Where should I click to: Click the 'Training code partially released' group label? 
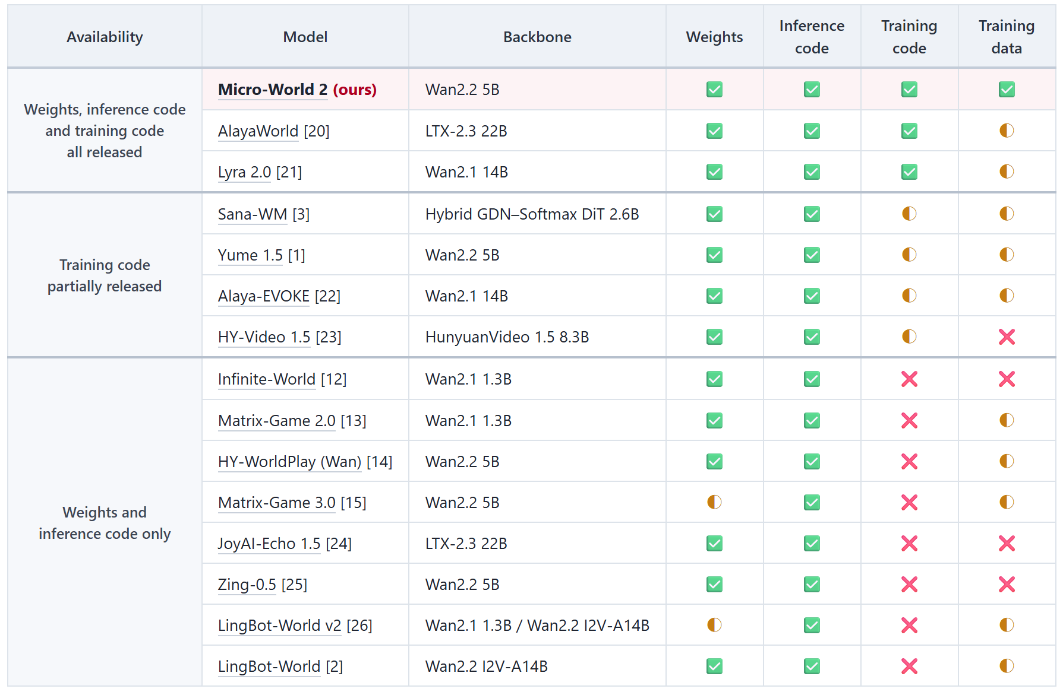[x=105, y=275]
